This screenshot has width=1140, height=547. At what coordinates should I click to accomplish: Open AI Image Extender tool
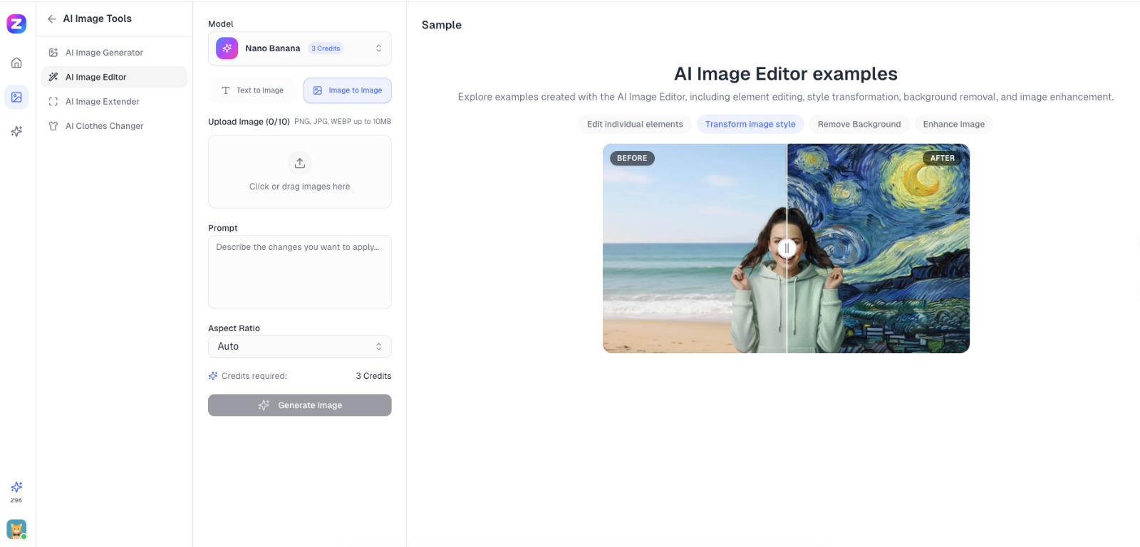click(115, 102)
